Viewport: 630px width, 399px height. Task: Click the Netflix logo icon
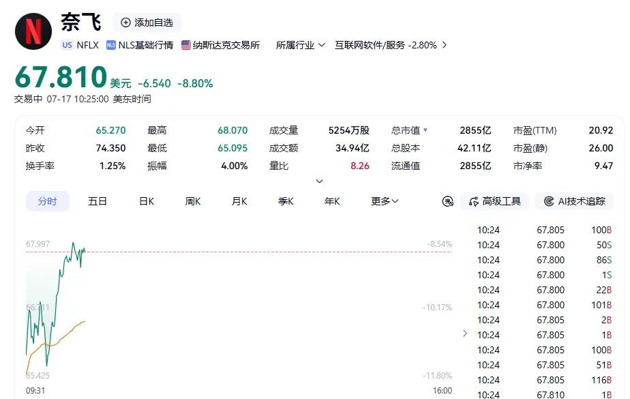[33, 31]
